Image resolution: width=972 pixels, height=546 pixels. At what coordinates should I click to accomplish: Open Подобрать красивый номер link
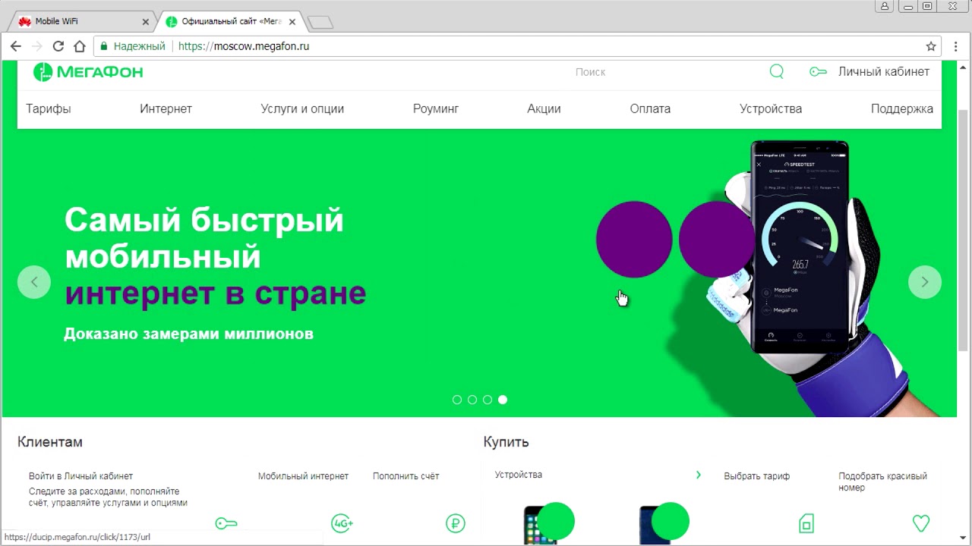(x=883, y=482)
